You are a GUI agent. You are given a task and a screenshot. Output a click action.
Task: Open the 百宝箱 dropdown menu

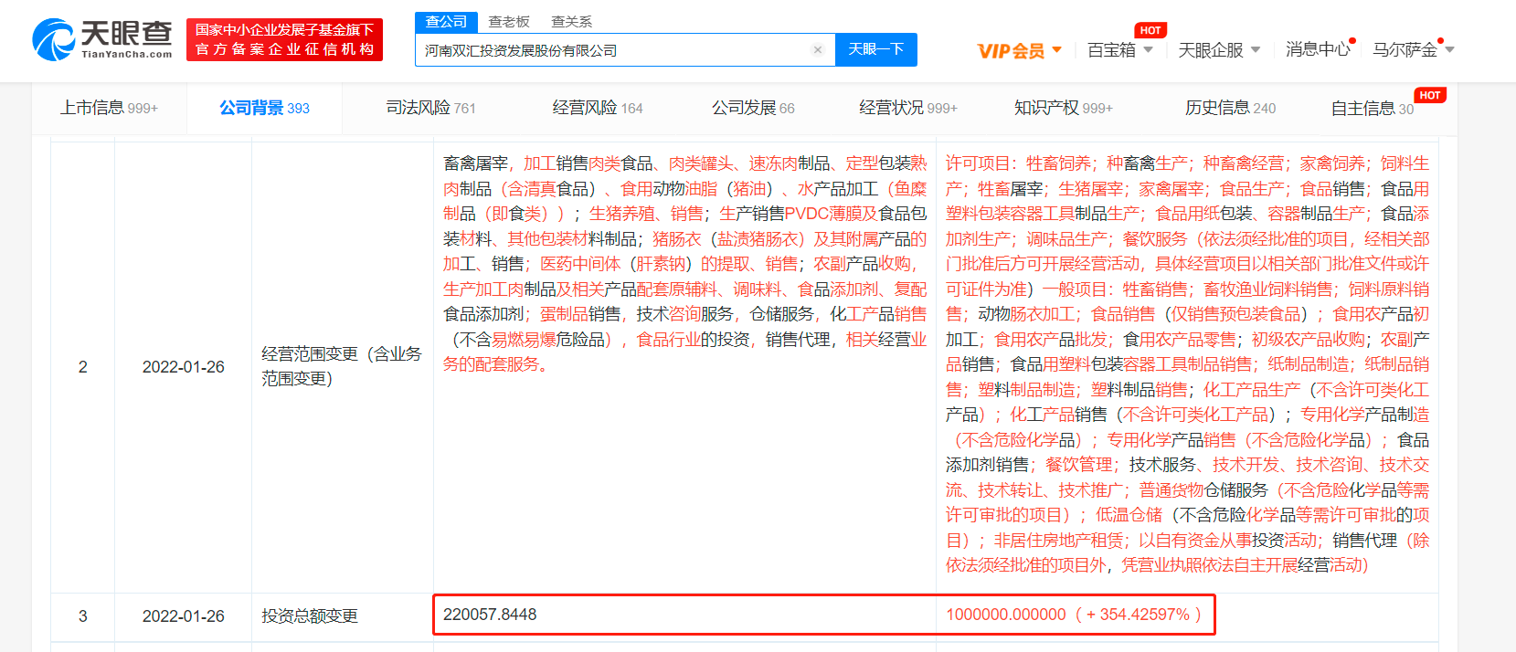[x=1120, y=50]
